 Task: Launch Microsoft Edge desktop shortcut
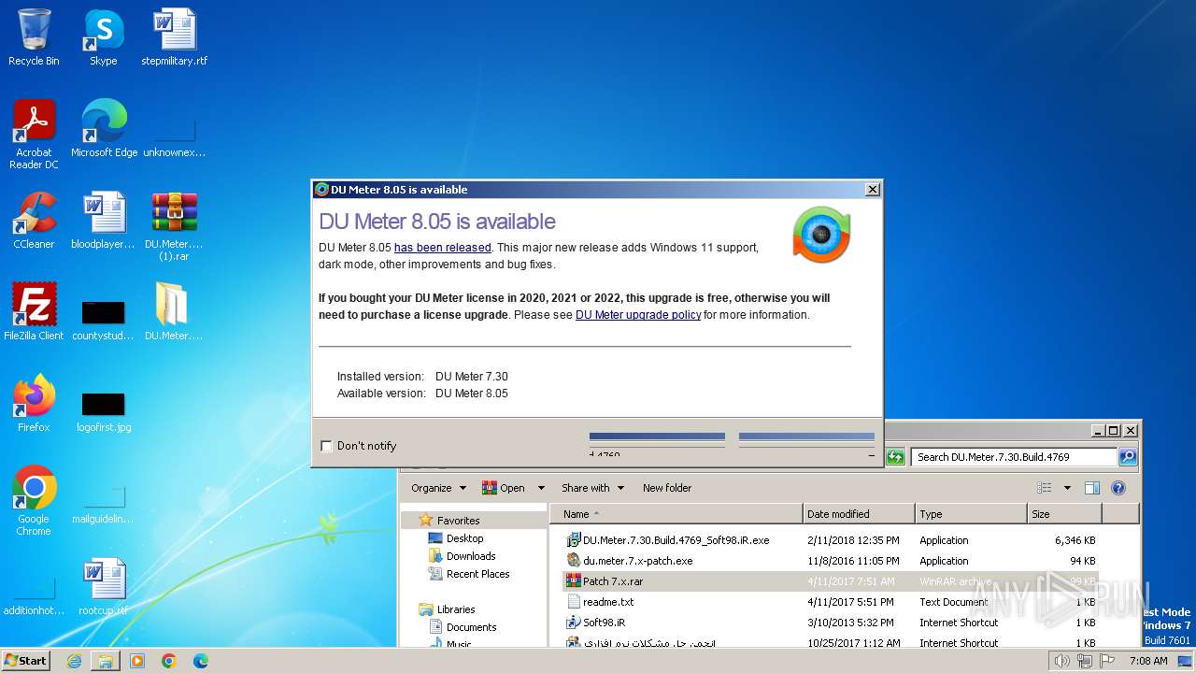[x=104, y=129]
